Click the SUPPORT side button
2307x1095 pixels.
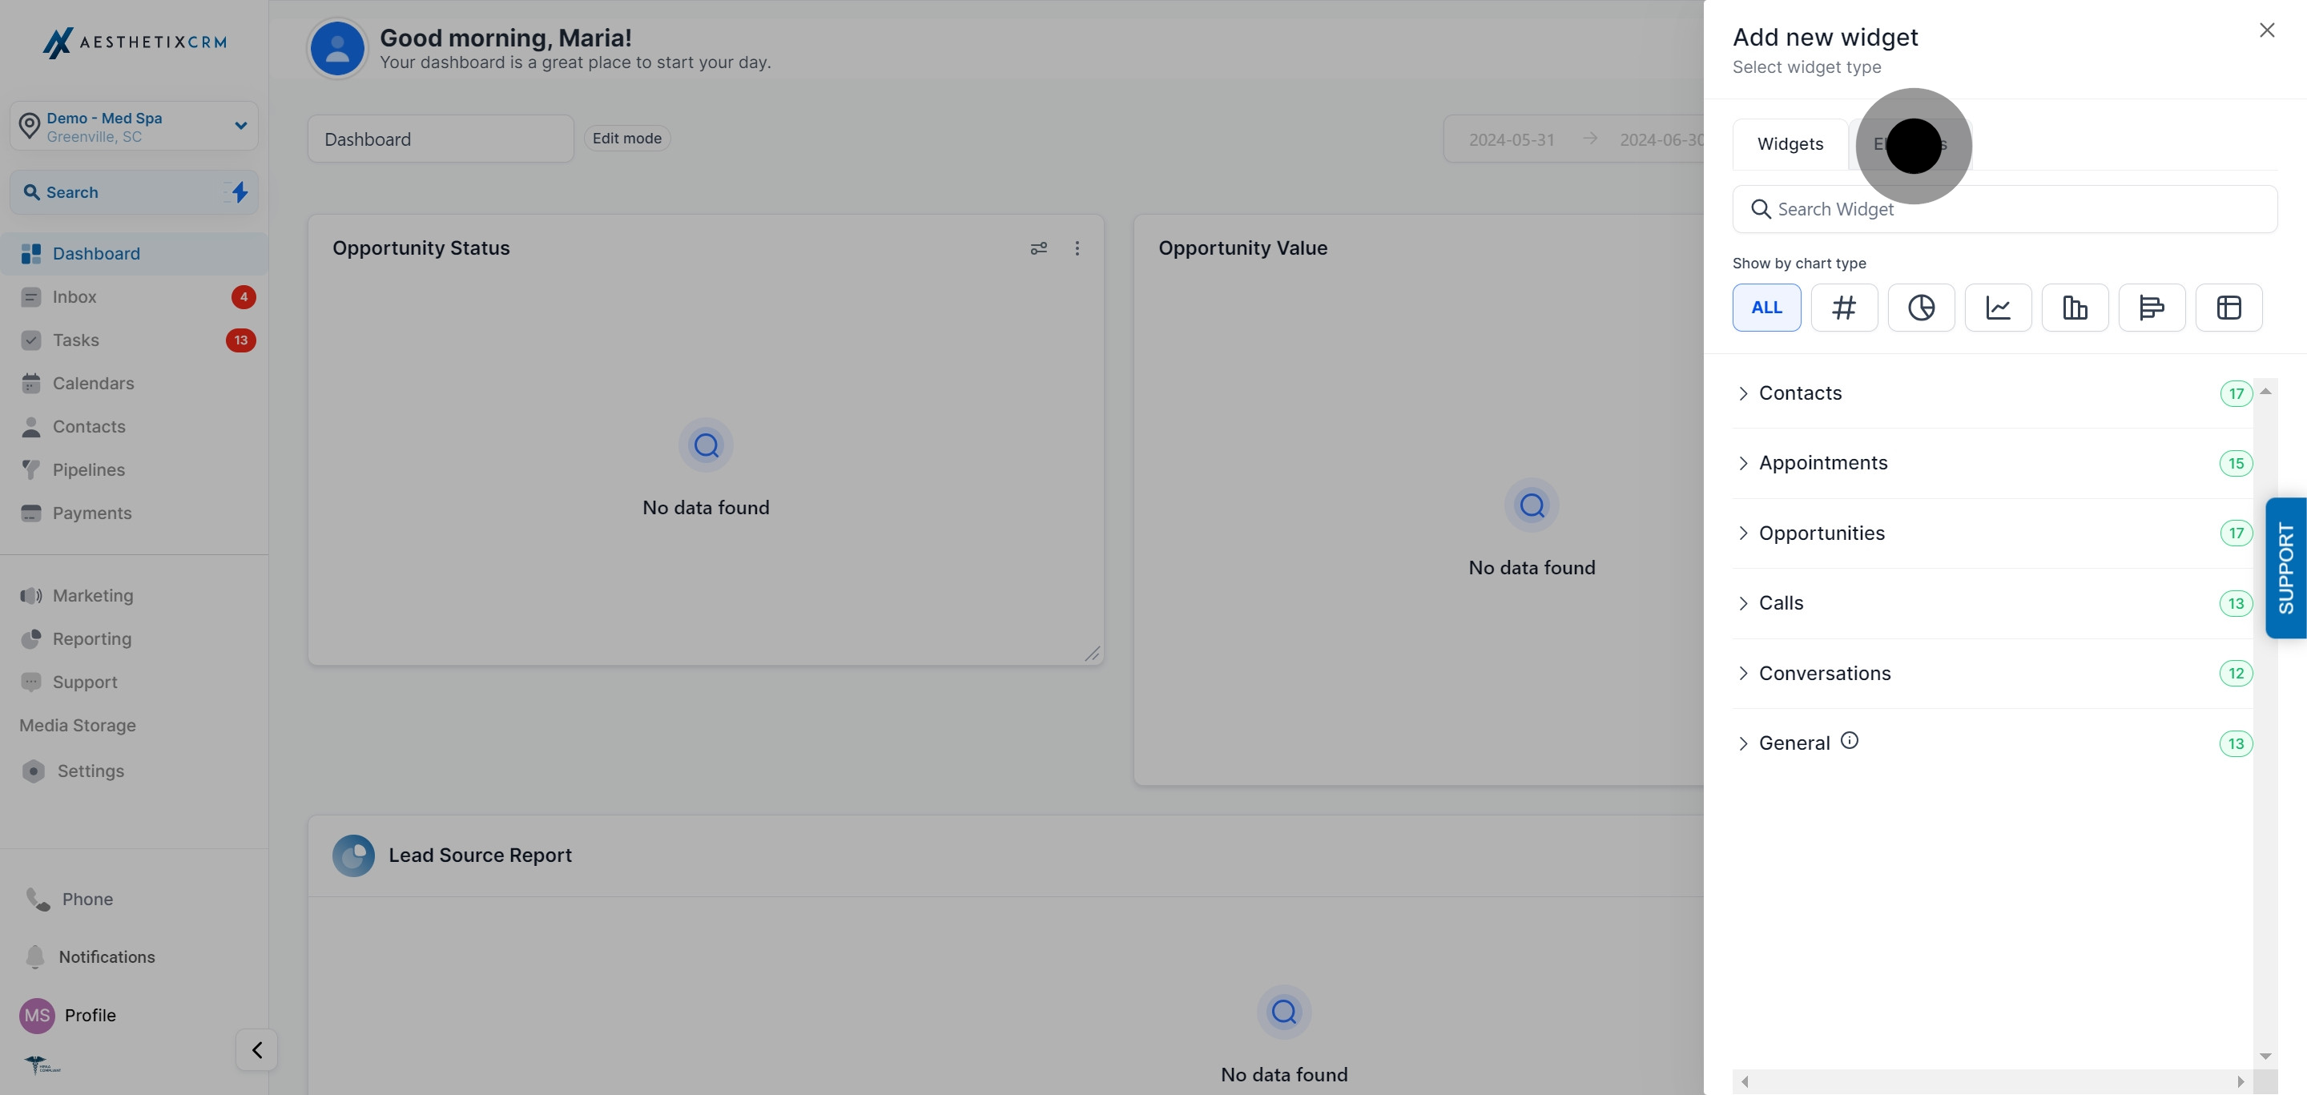[x=2285, y=568]
